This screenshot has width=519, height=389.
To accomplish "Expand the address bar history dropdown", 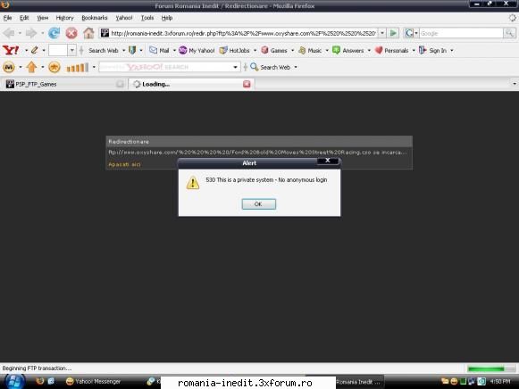I will [x=382, y=33].
